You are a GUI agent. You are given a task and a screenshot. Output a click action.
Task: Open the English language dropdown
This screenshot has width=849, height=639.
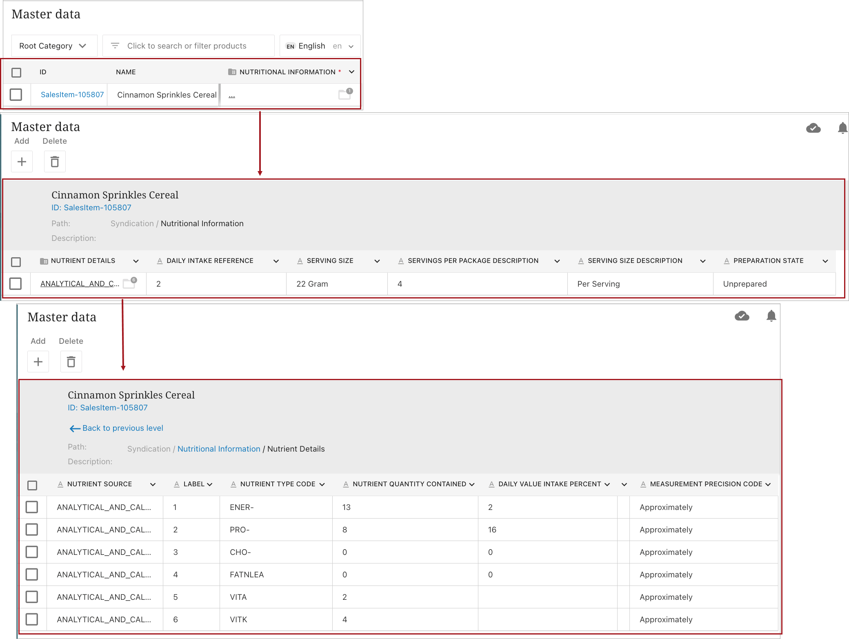[x=320, y=46]
